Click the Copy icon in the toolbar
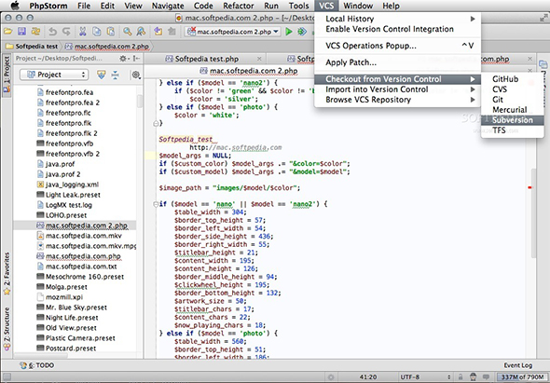Image resolution: width=550 pixels, height=383 pixels. click(x=96, y=32)
